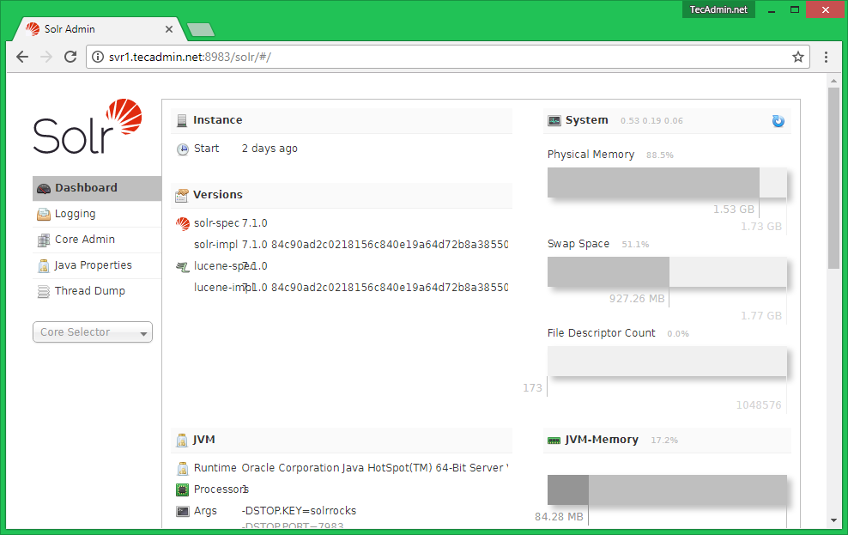Image resolution: width=848 pixels, height=535 pixels.
Task: Click the Processors chip icon
Action: coord(183,489)
